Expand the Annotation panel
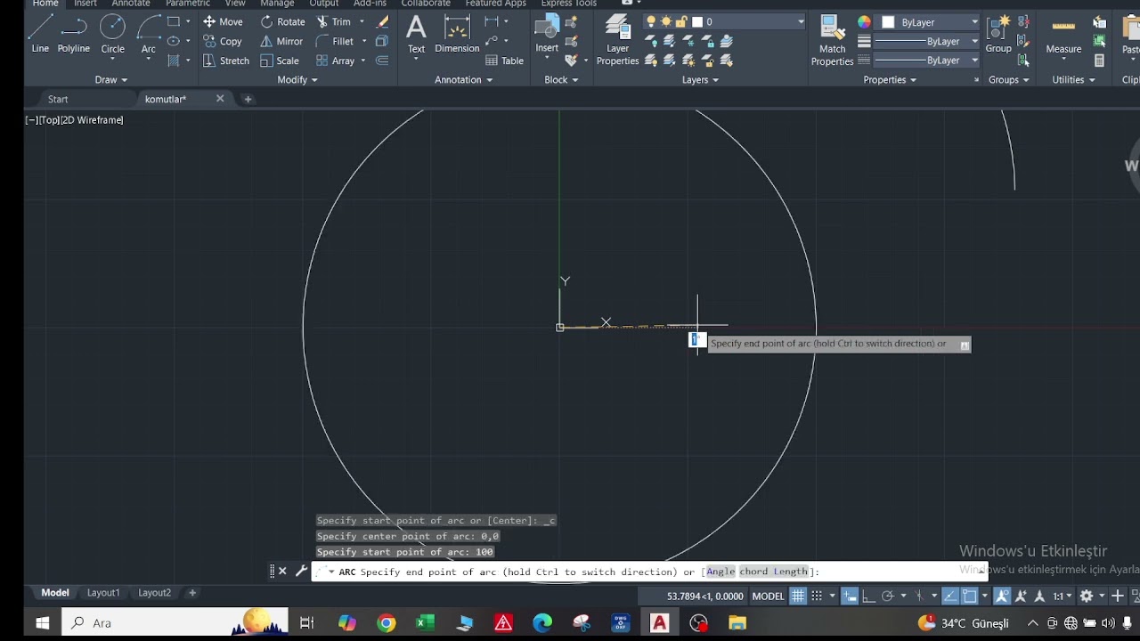 [463, 79]
